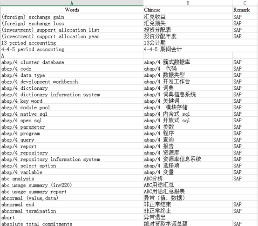
Task: Click Chinese cell '4-4-5 期间会计'
Action: 188,49
